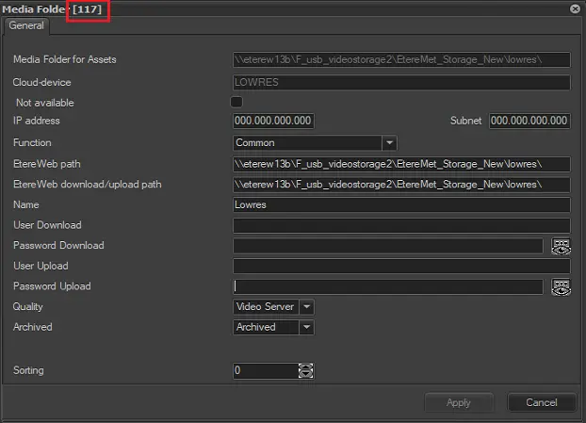Viewport: 586px width, 423px height.
Task: Toggle the Not available checkbox
Action: (236, 102)
